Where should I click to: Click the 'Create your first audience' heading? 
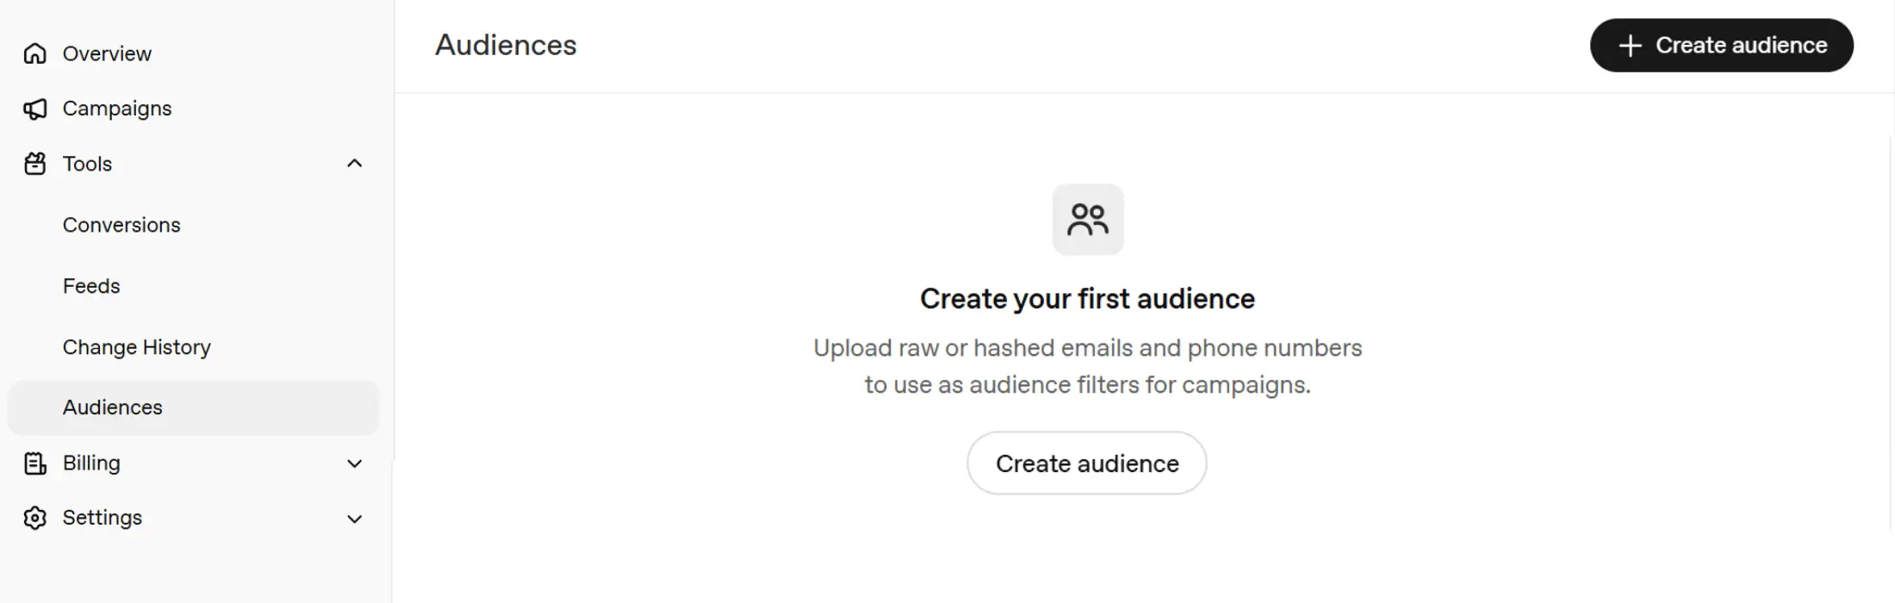point(1087,299)
